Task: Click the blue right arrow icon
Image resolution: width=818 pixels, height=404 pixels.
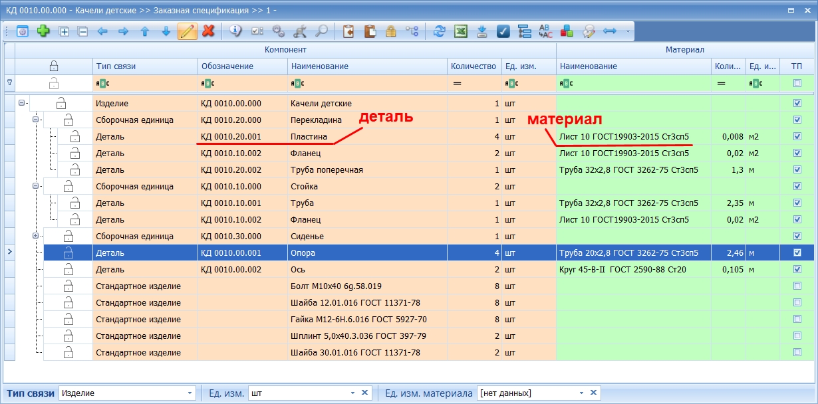Action: (x=123, y=31)
